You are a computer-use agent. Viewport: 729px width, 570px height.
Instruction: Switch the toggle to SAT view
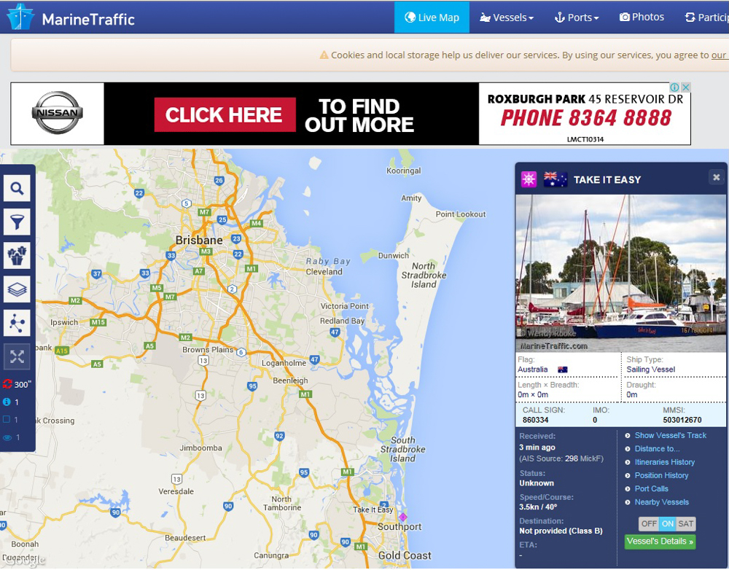(x=685, y=524)
